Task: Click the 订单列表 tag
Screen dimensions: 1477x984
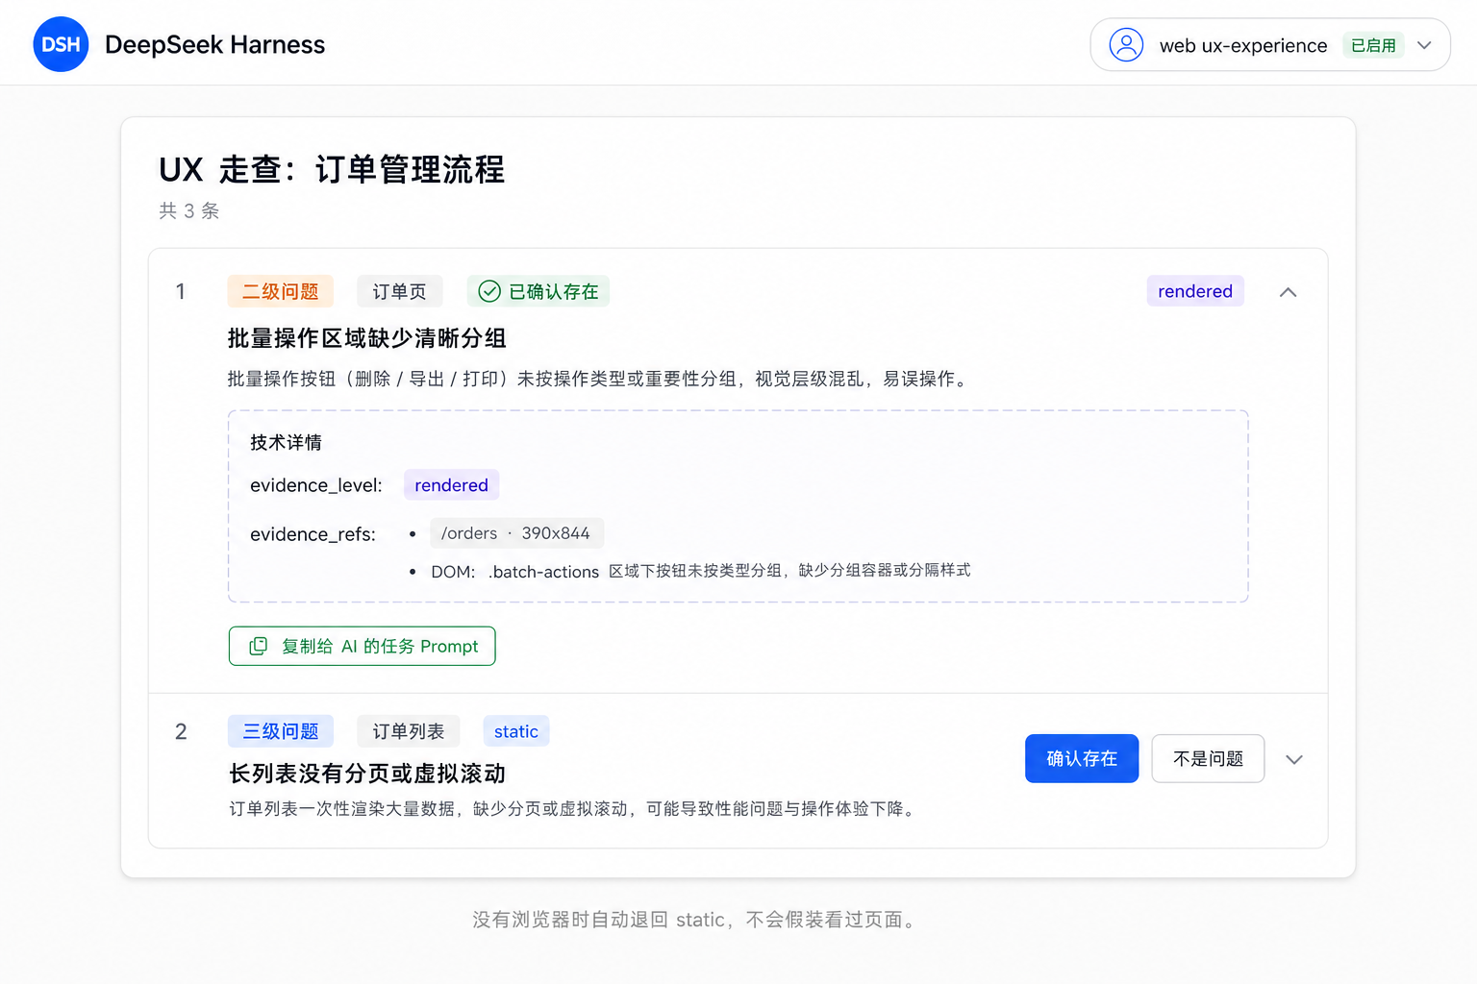Action: pyautogui.click(x=409, y=731)
